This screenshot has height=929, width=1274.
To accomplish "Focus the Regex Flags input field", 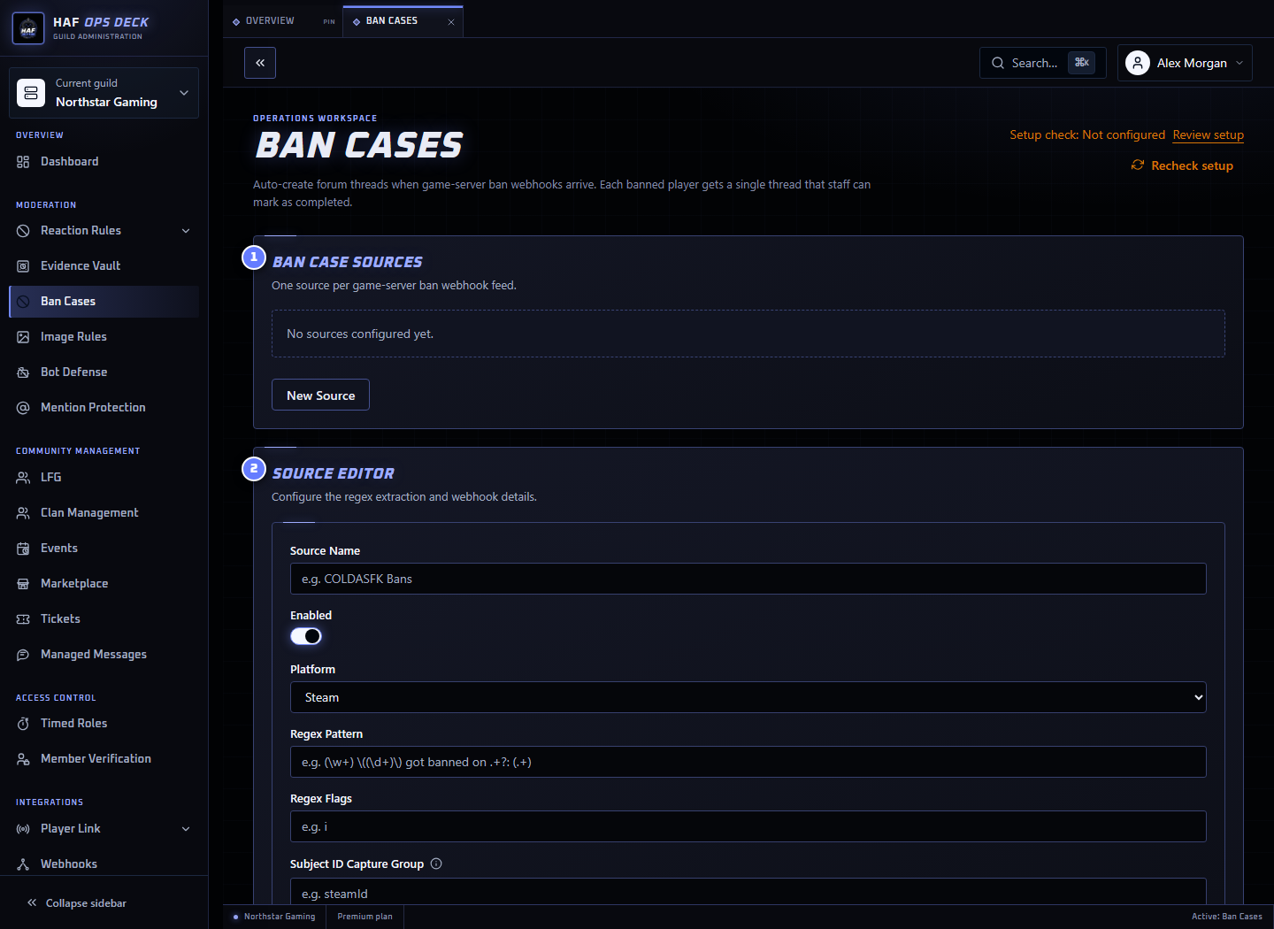I will pyautogui.click(x=748, y=826).
